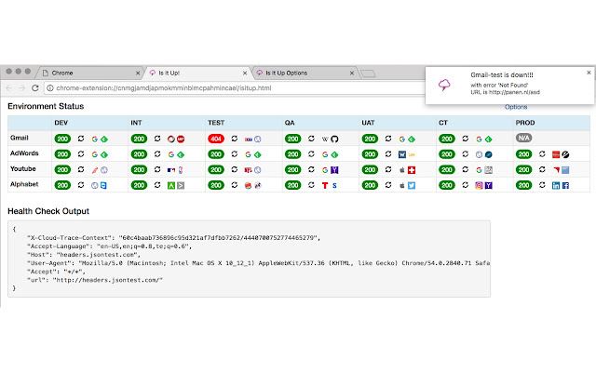Click the Swiss flag icon in Youtube UAT
Image resolution: width=596 pixels, height=372 pixels.
point(412,170)
